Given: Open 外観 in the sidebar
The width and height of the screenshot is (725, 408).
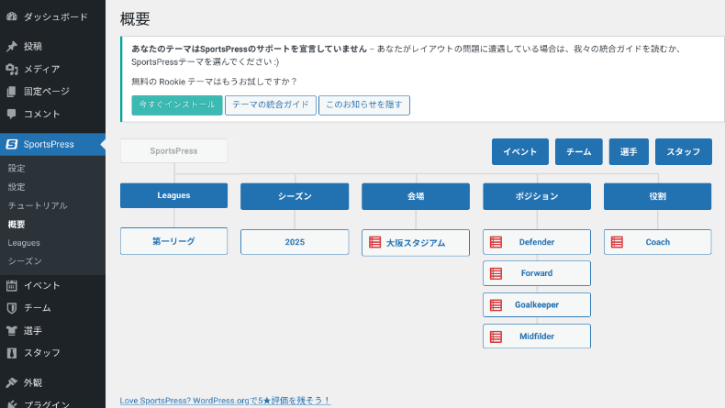Looking at the screenshot, I should (52, 382).
